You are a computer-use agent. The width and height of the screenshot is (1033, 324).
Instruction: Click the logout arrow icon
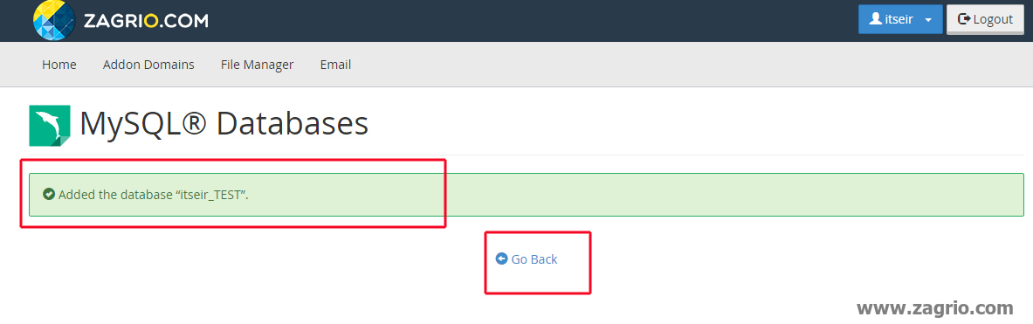(964, 19)
